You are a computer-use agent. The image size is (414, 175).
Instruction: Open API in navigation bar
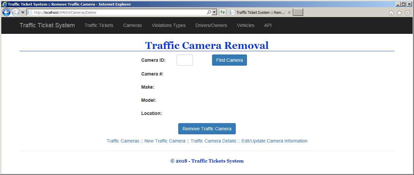pyautogui.click(x=268, y=25)
